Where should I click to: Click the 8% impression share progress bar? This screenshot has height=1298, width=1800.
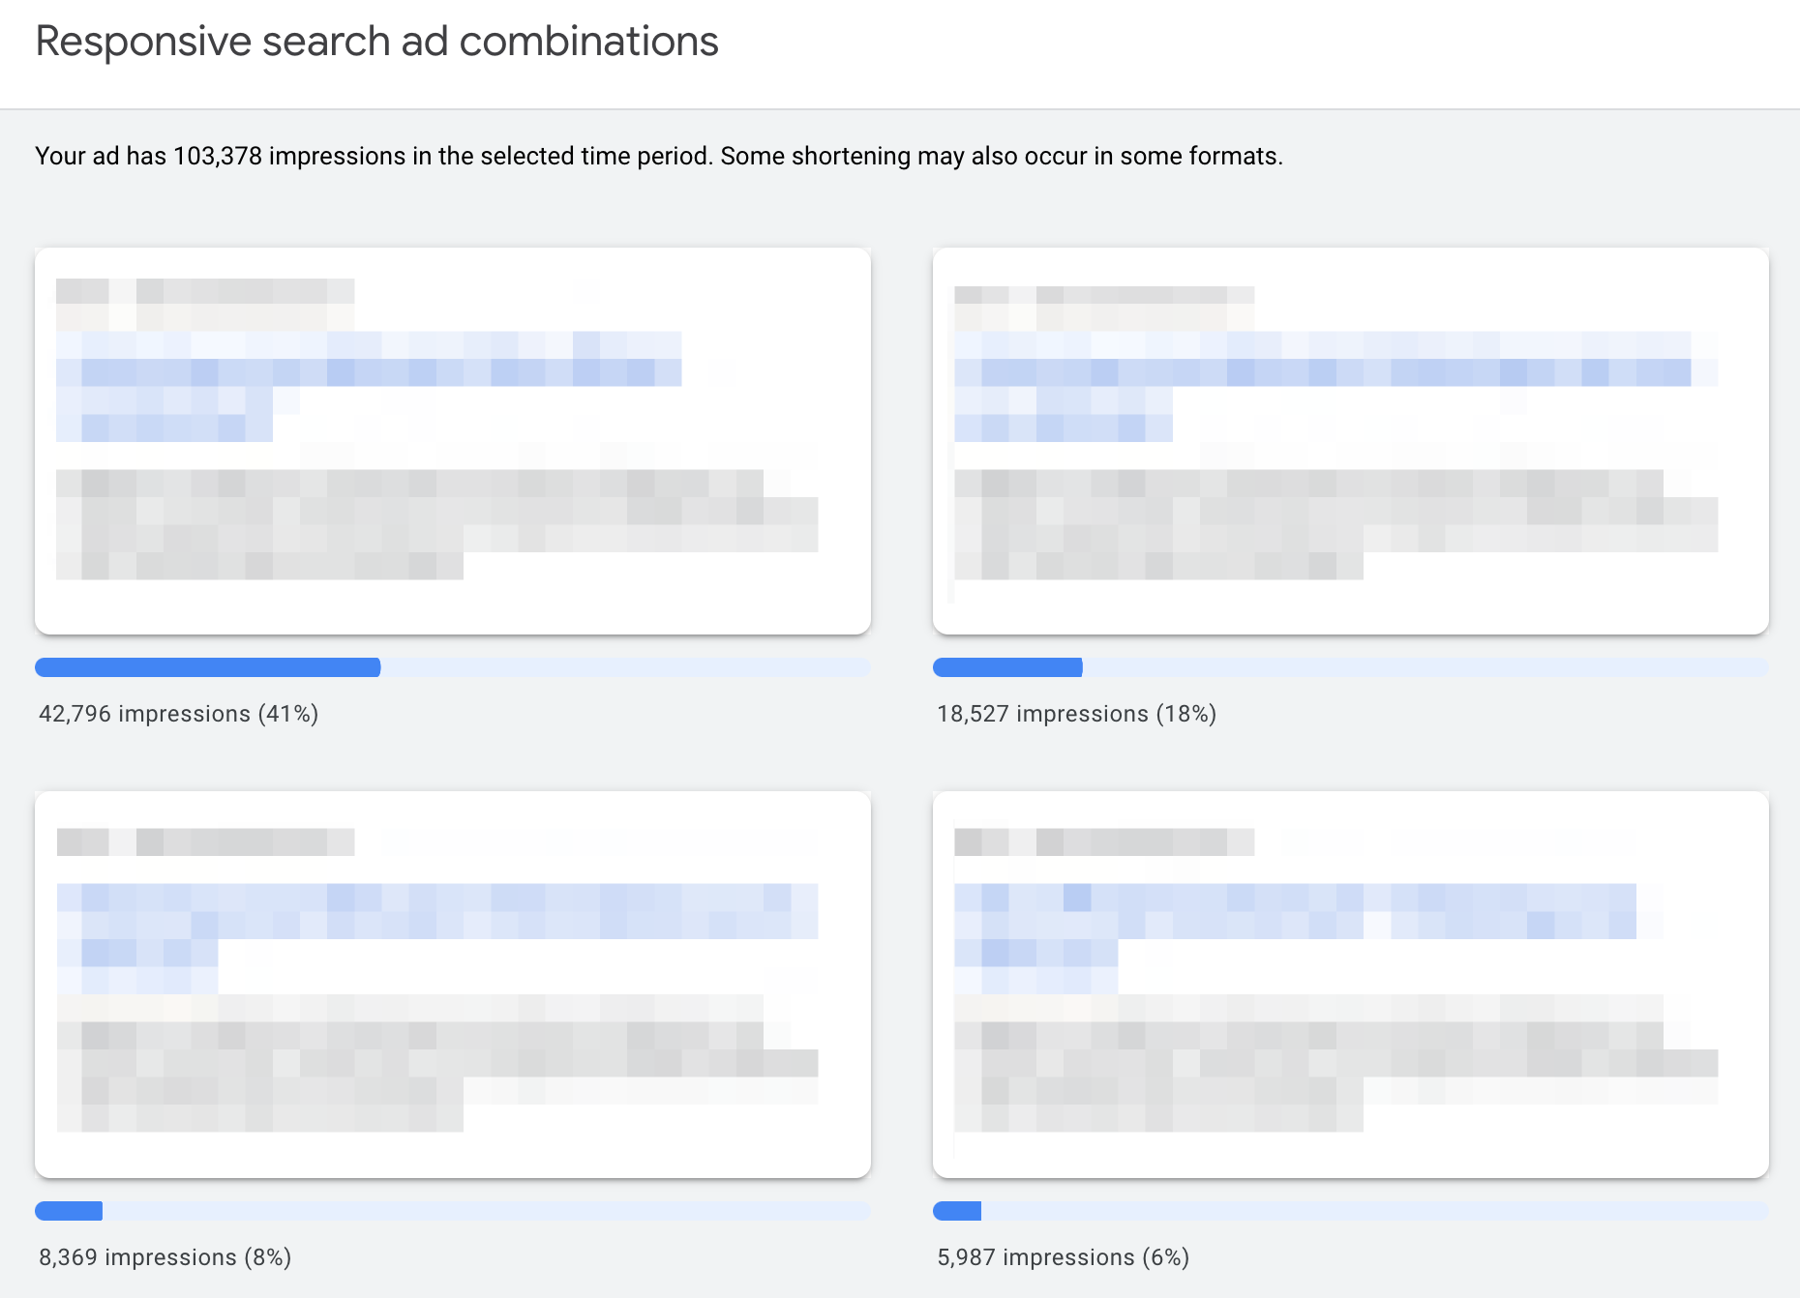tap(453, 1211)
